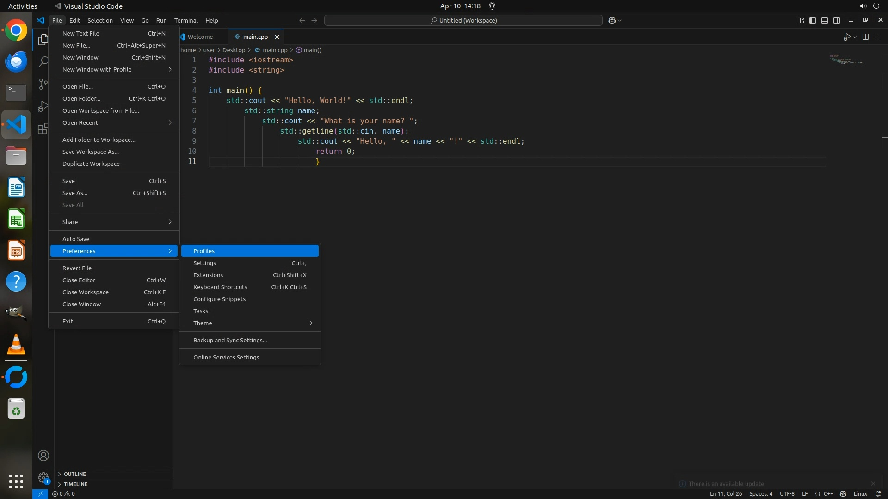Screen dimensions: 888x499
Task: Click the notifications bell in status bar
Action: pyautogui.click(x=878, y=494)
